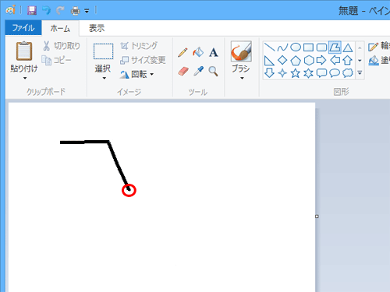Redo with the greyed arrow icon

pyautogui.click(x=61, y=10)
